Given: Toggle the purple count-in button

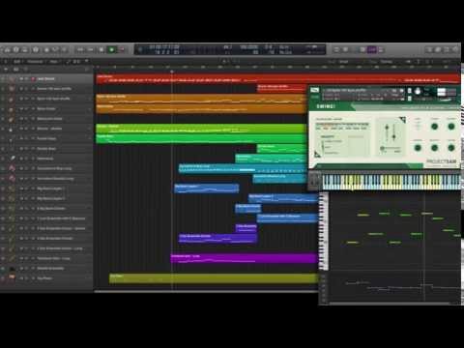Looking at the screenshot, I should tap(372, 49).
